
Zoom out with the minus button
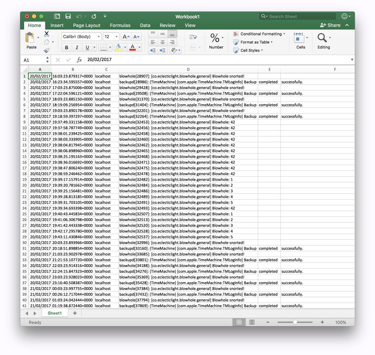[268, 322]
